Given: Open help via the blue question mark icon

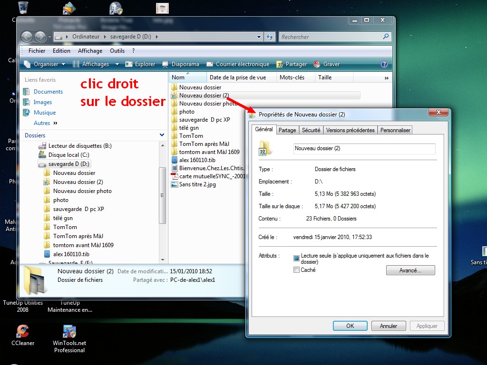Looking at the screenshot, I should pos(384,64).
